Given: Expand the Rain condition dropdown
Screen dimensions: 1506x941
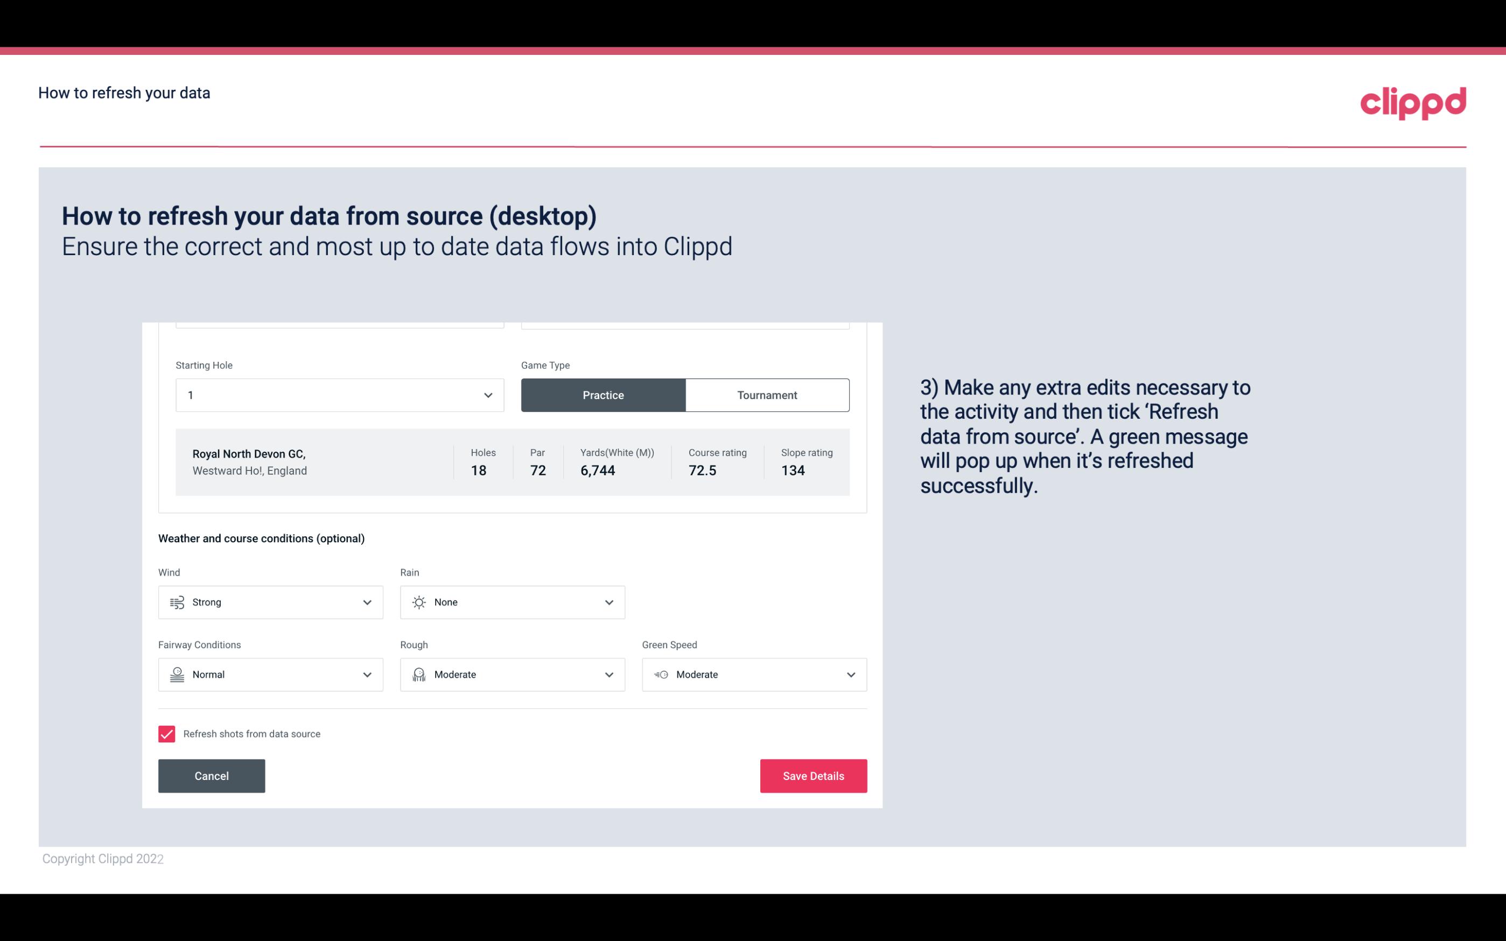Looking at the screenshot, I should point(608,602).
